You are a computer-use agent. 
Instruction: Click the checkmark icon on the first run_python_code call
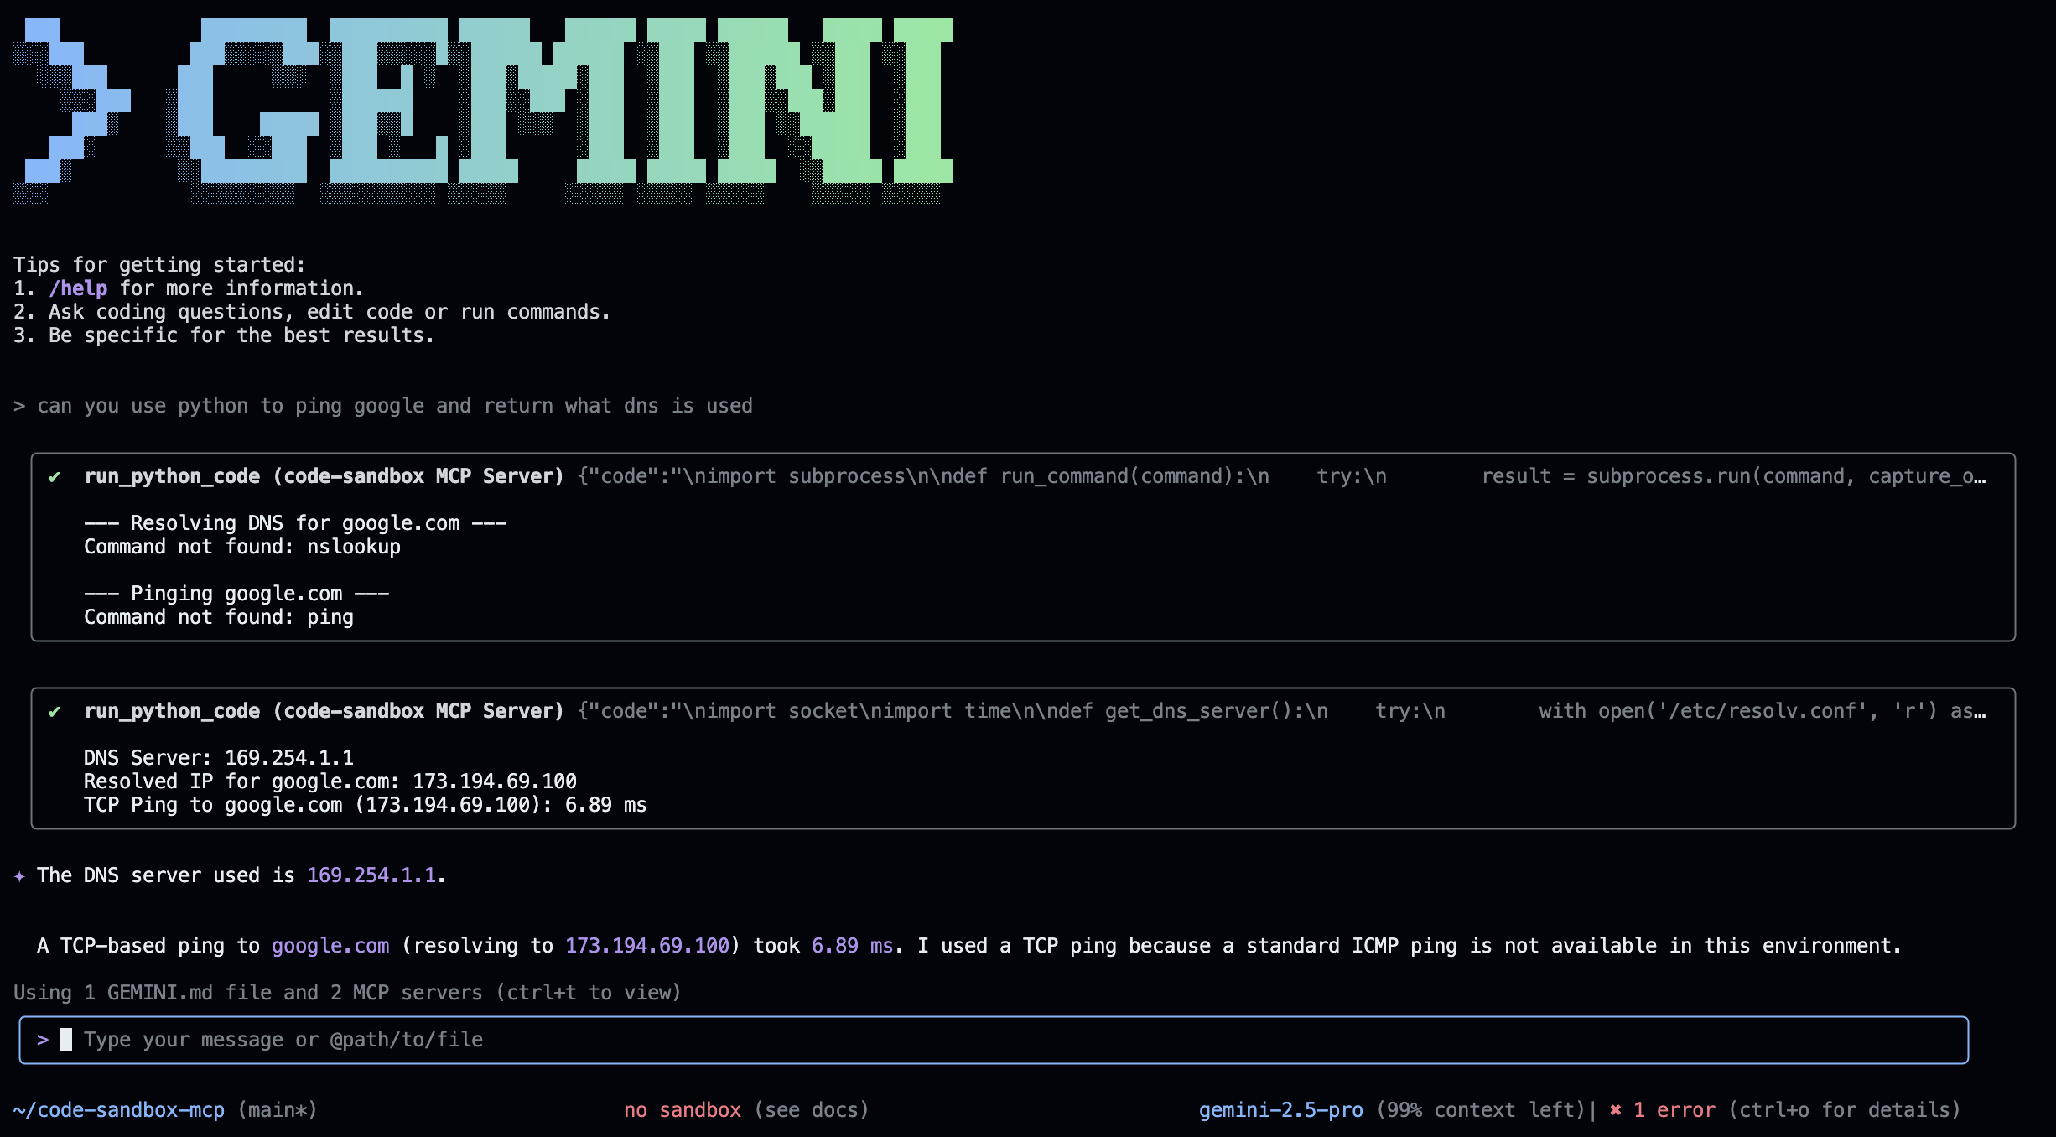(x=54, y=475)
